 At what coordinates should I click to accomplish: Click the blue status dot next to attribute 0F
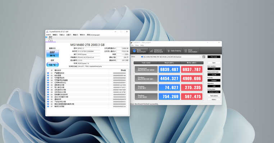coord(48,106)
